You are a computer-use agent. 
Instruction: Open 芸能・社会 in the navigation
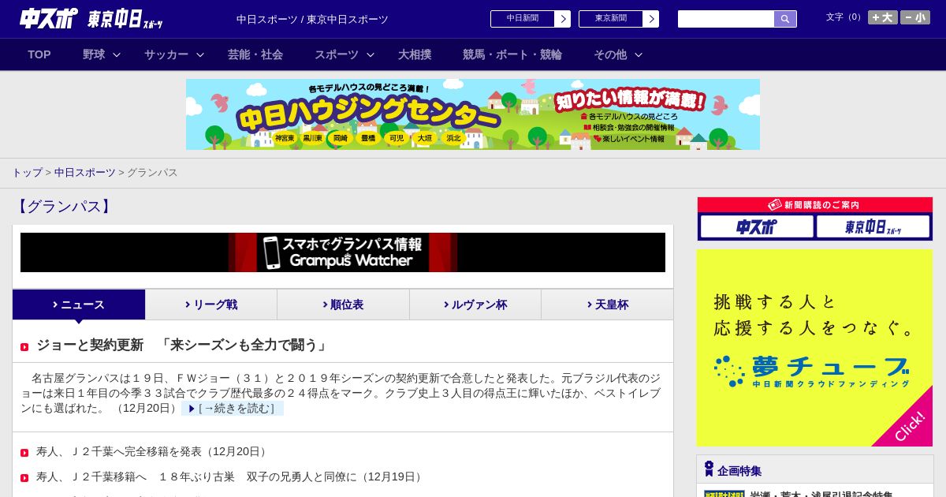point(255,54)
